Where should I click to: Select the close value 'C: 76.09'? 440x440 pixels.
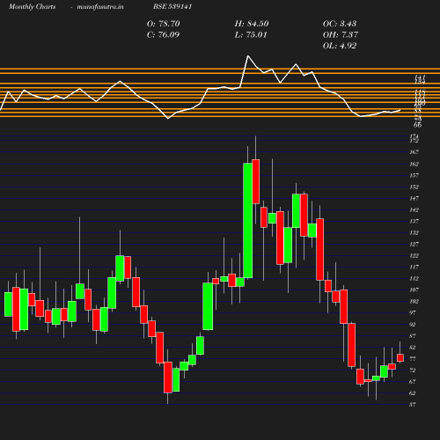pos(163,34)
